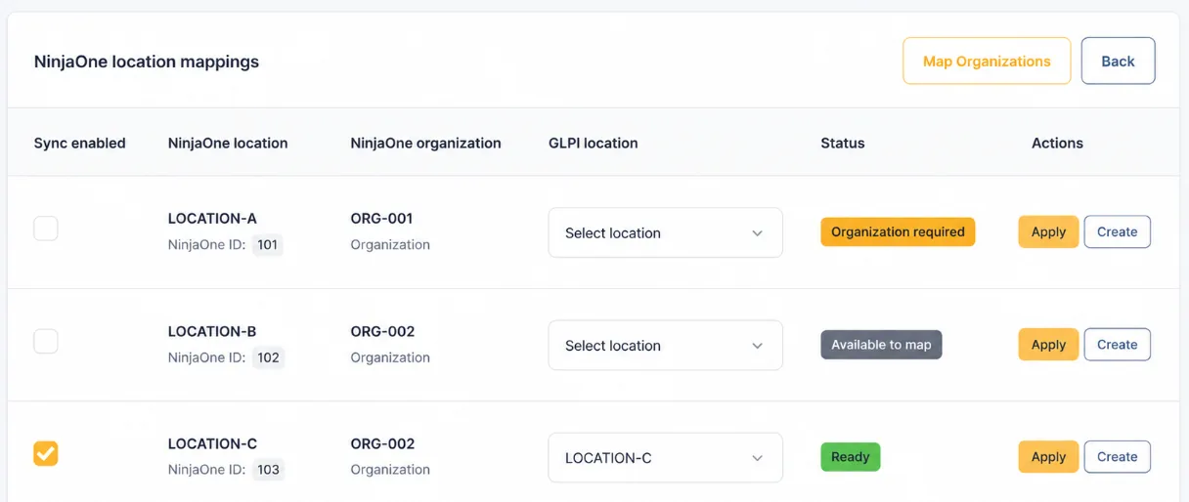
Task: Click ORG-002 in the LOCATION-B row
Action: tap(382, 331)
